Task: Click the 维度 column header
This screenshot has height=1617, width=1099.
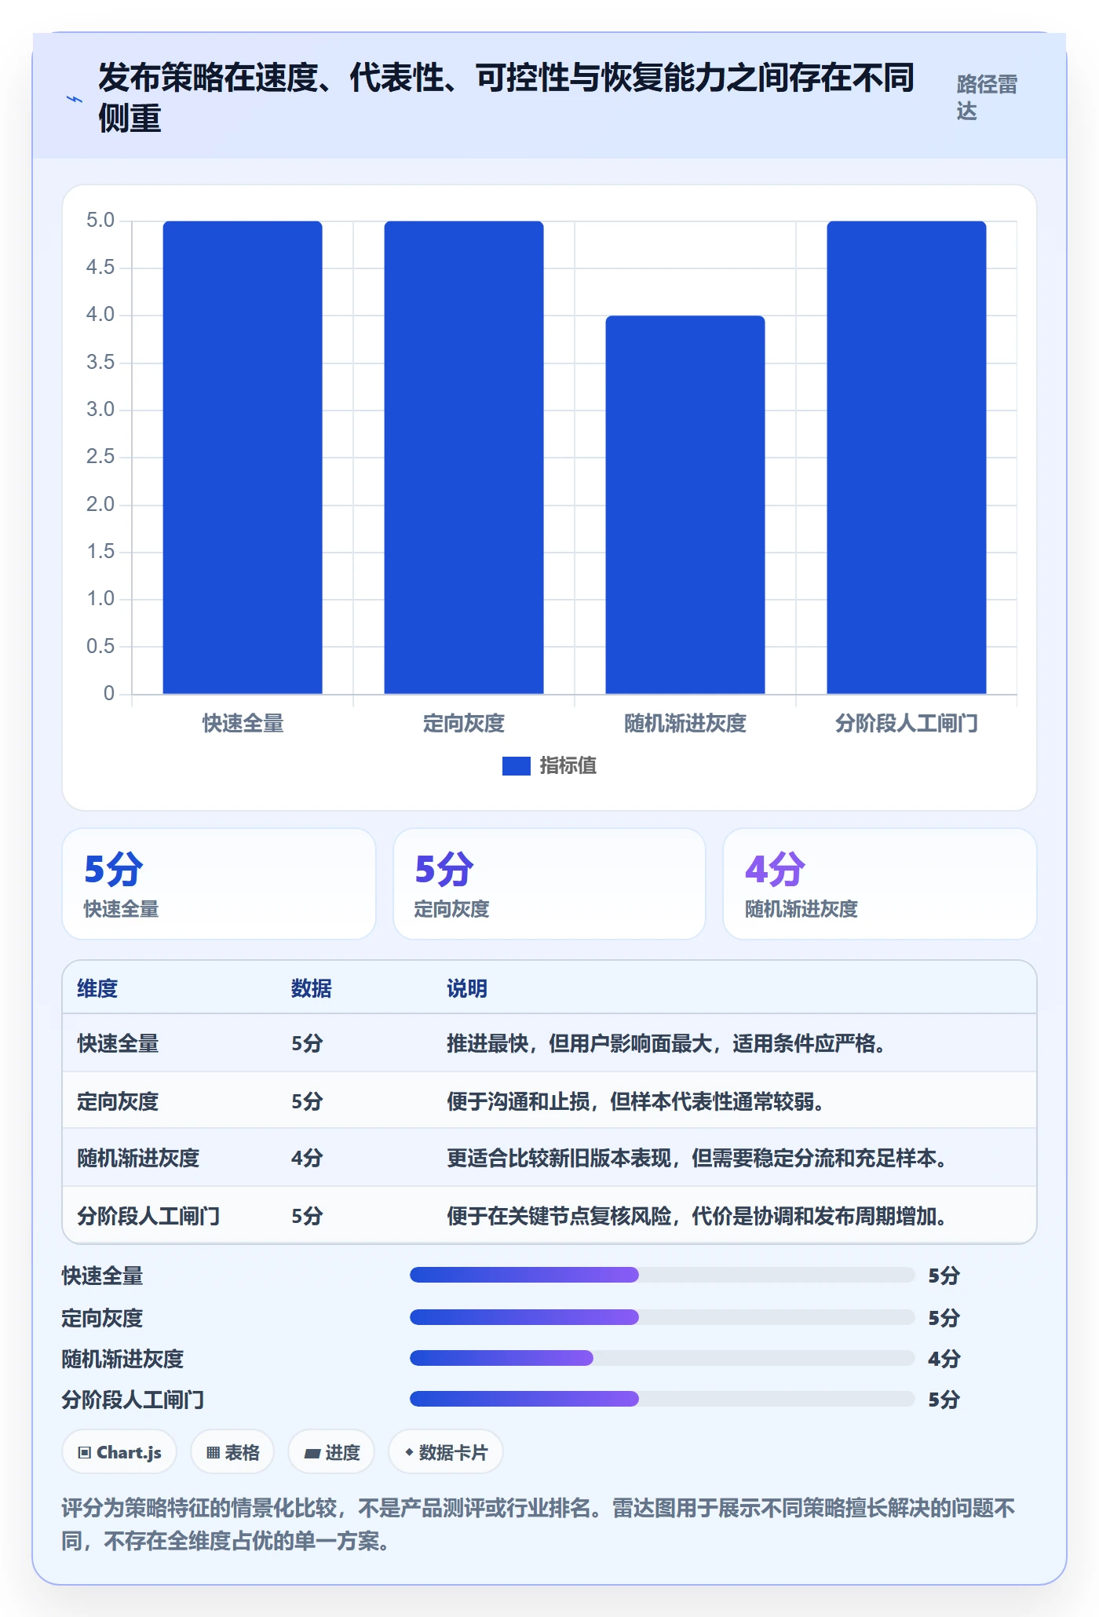Action: coord(97,988)
